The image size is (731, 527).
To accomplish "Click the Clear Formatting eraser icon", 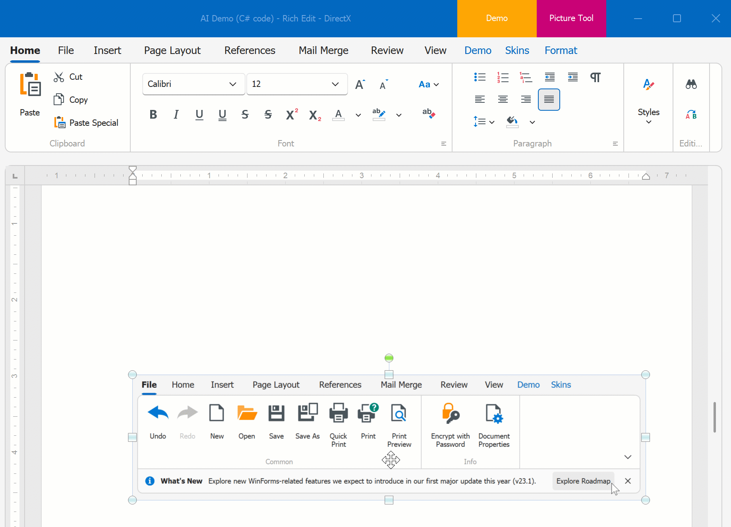I will click(429, 113).
